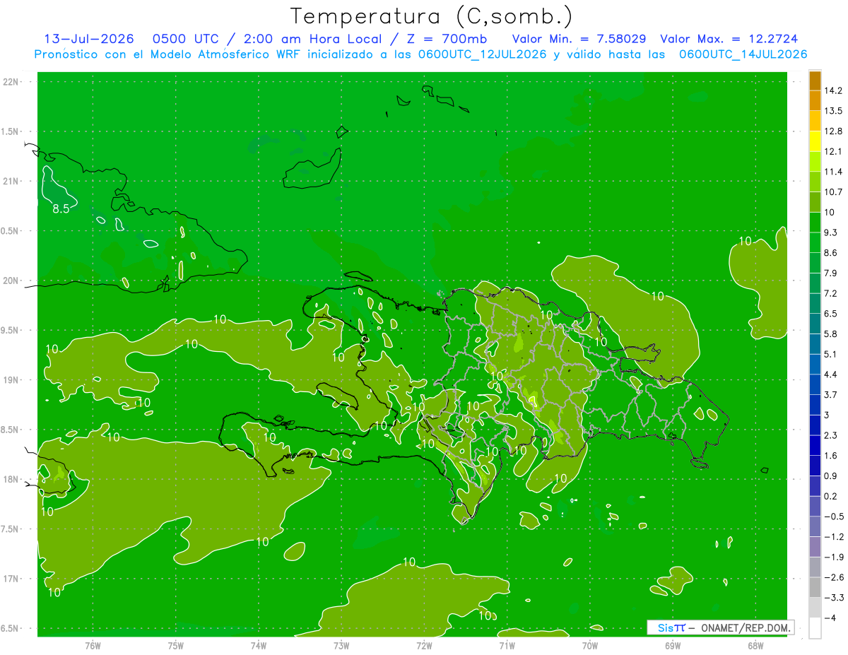Click the 'Z = 700mb' level text

pos(447,39)
